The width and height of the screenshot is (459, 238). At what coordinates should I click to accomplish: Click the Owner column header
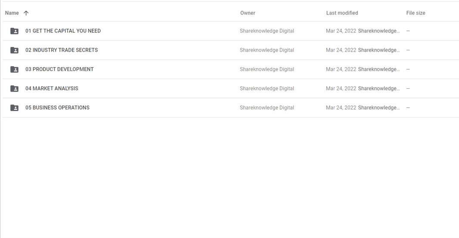point(248,13)
